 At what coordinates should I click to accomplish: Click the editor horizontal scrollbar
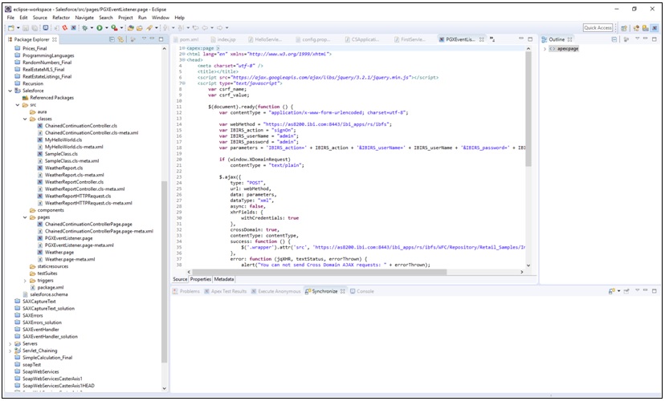pos(320,272)
